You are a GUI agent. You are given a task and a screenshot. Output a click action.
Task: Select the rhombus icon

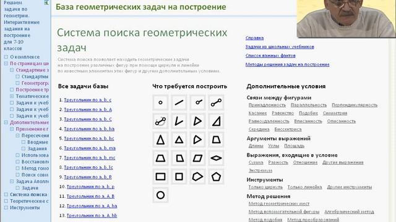[x=216, y=158]
